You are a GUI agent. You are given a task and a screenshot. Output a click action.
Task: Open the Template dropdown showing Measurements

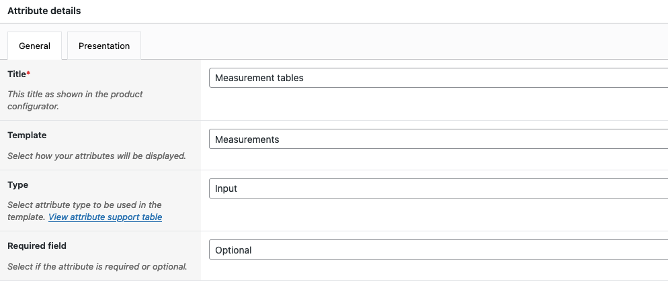point(438,139)
